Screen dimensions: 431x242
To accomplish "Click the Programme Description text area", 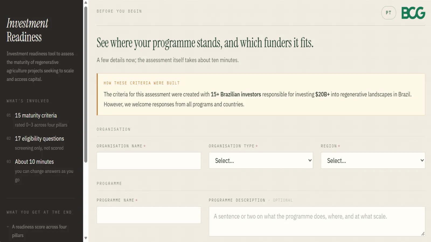I will (317, 221).
